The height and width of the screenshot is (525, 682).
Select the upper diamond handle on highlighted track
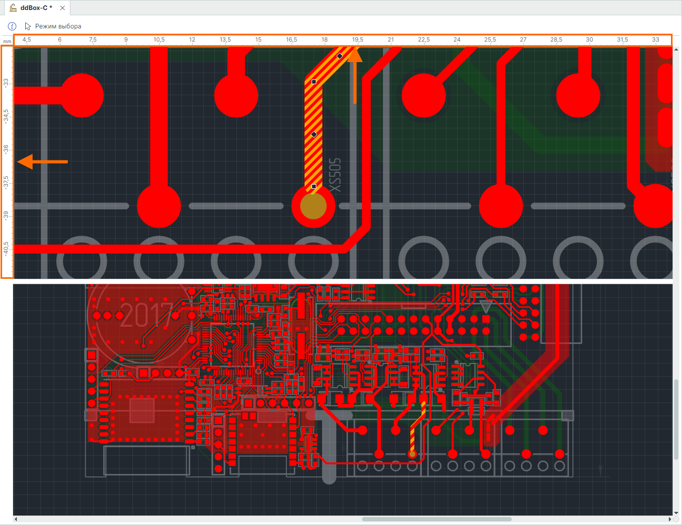click(340, 56)
